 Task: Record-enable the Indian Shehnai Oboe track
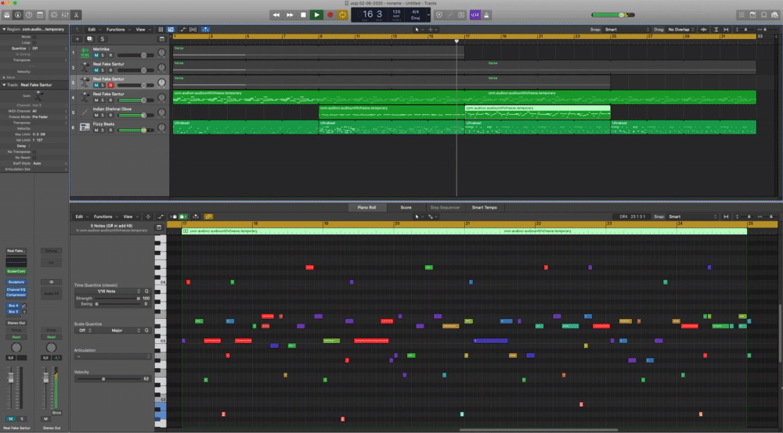pyautogui.click(x=110, y=116)
